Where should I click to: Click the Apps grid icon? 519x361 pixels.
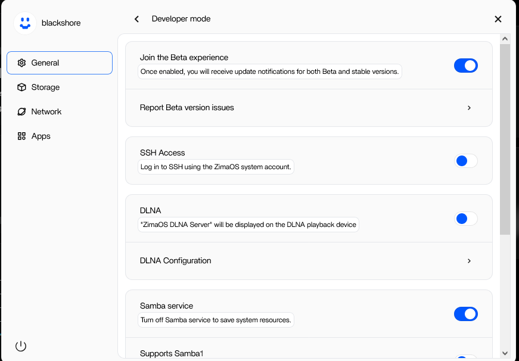click(21, 136)
